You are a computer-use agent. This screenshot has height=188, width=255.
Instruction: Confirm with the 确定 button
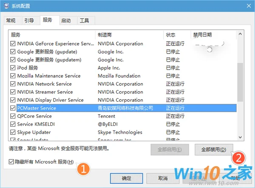[126, 178]
